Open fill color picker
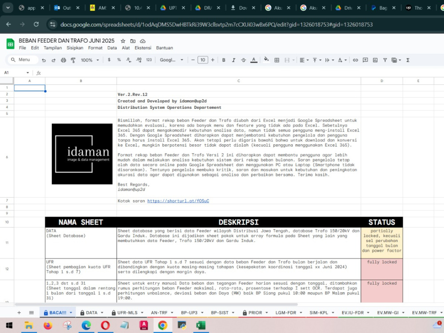 coord(266,59)
